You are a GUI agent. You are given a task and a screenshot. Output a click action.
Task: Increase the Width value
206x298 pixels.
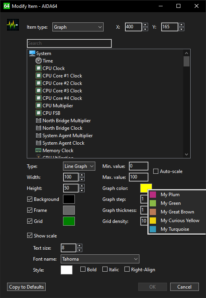point(82,175)
